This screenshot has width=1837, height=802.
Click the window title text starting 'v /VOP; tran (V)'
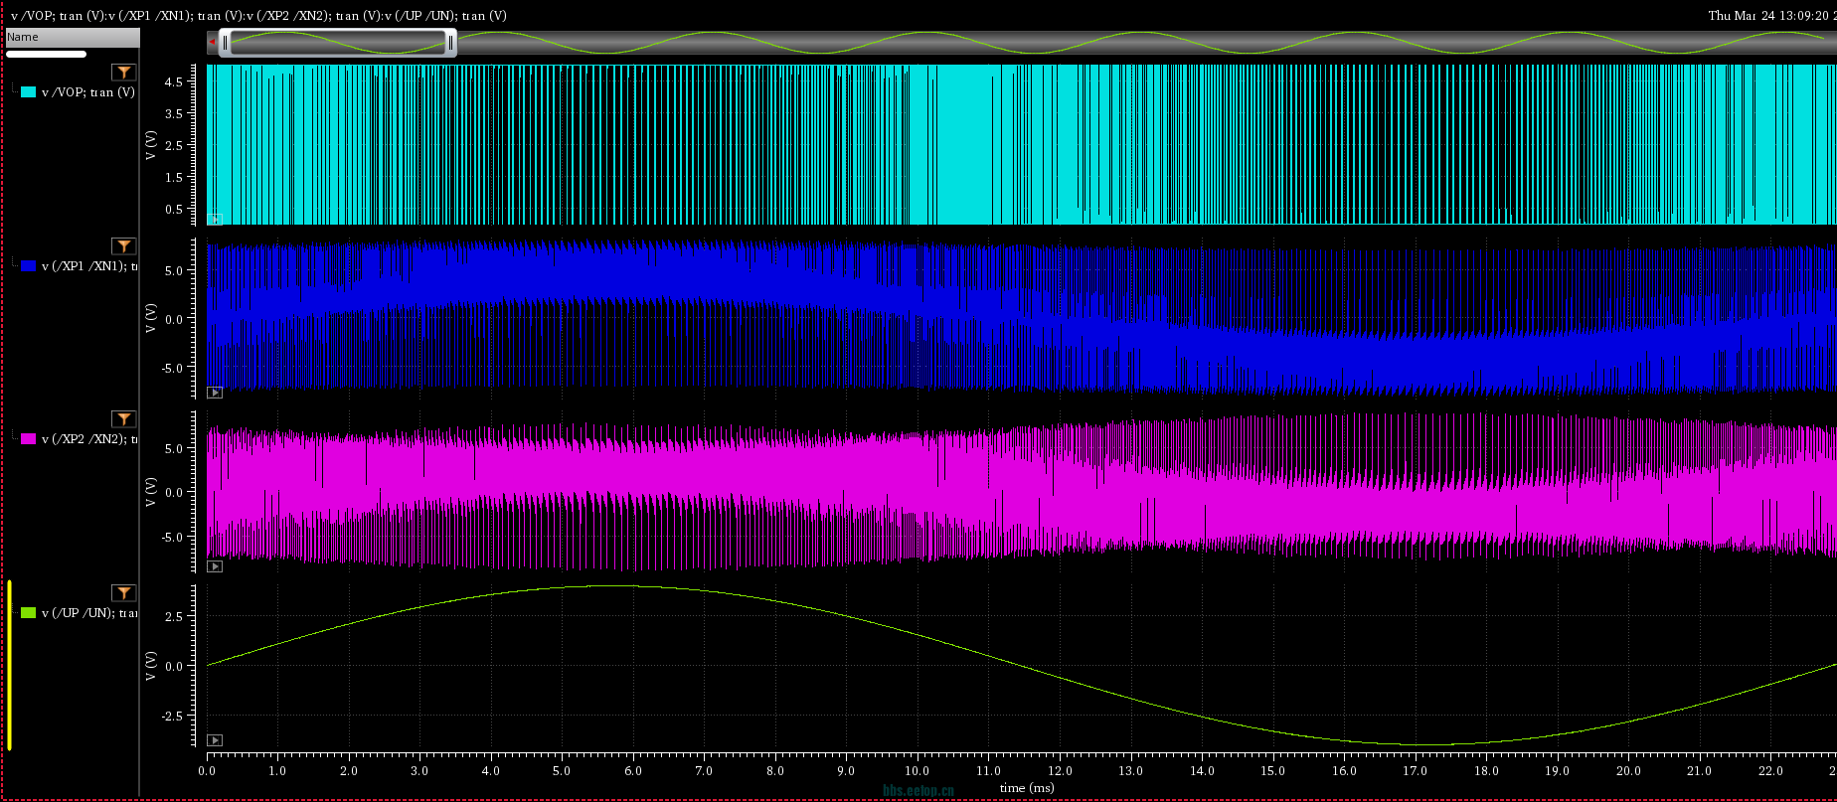258,15
